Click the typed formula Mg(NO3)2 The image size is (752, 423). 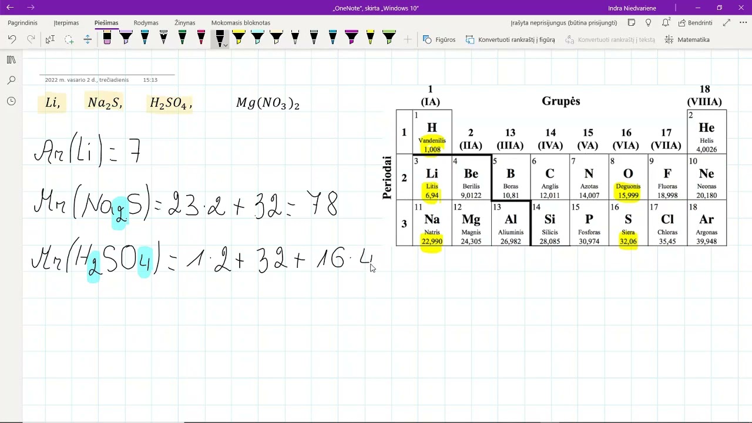pyautogui.click(x=268, y=103)
